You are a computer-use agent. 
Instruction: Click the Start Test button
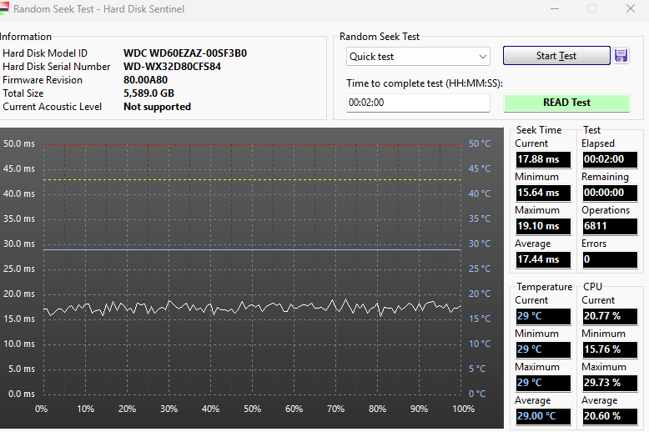pyautogui.click(x=556, y=55)
